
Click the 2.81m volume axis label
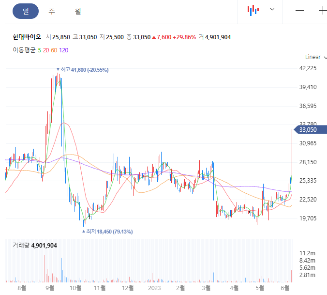pos(307,275)
